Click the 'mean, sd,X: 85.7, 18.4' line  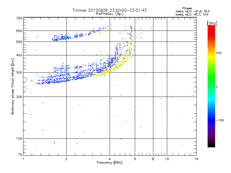tap(192, 14)
